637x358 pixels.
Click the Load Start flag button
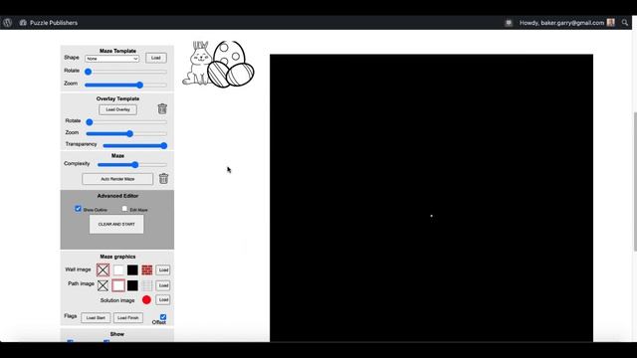click(x=96, y=318)
